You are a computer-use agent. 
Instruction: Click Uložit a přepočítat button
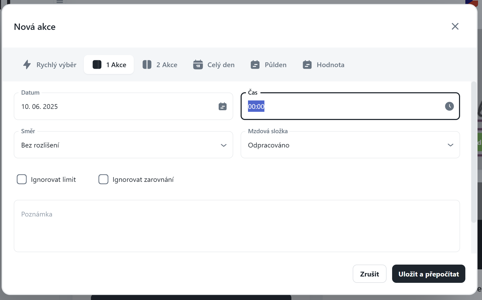pyautogui.click(x=428, y=274)
